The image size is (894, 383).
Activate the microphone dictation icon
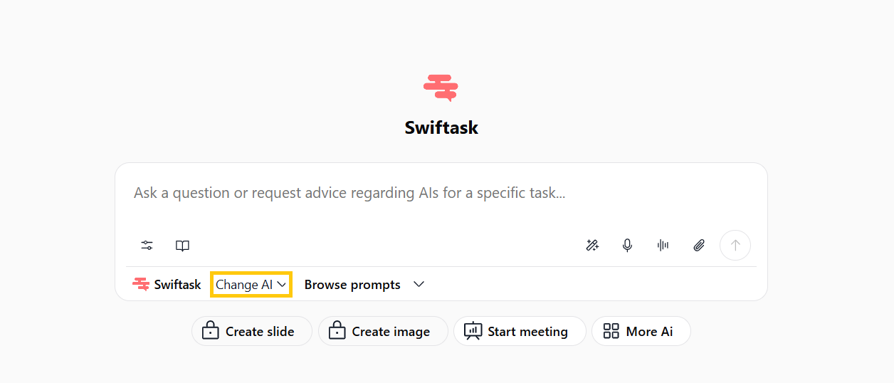627,246
